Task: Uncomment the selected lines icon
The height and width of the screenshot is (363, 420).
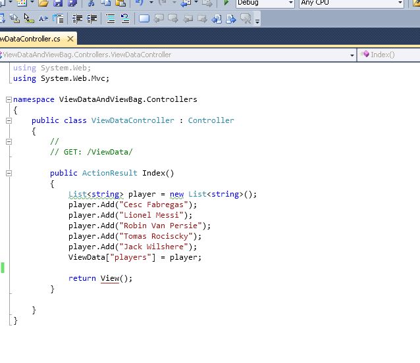Action: tap(125, 18)
